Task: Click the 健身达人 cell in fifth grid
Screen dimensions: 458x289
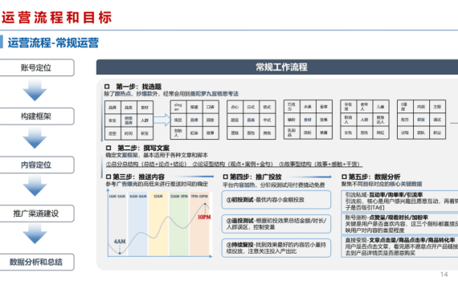Action: coord(380,120)
